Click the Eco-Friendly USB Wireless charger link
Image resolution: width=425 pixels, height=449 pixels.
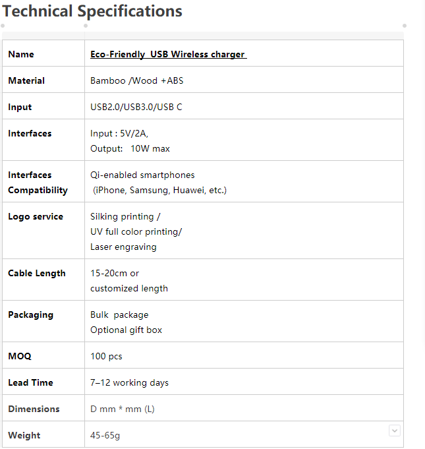(x=168, y=54)
